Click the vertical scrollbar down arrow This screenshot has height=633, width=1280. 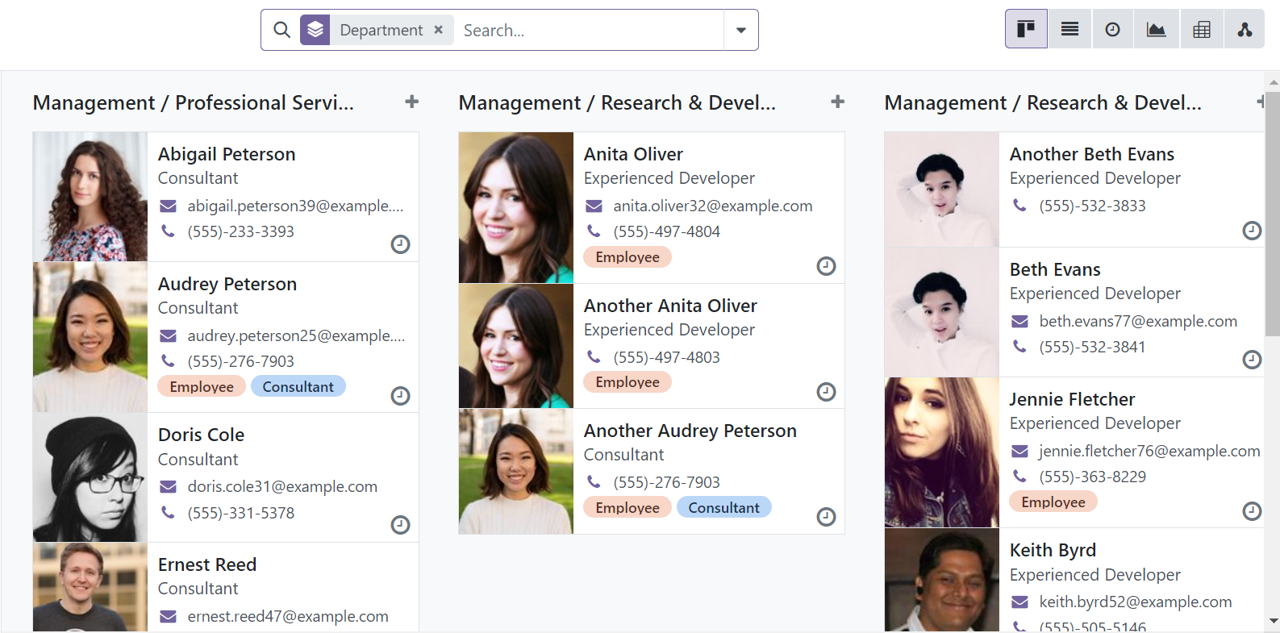pos(1273,621)
